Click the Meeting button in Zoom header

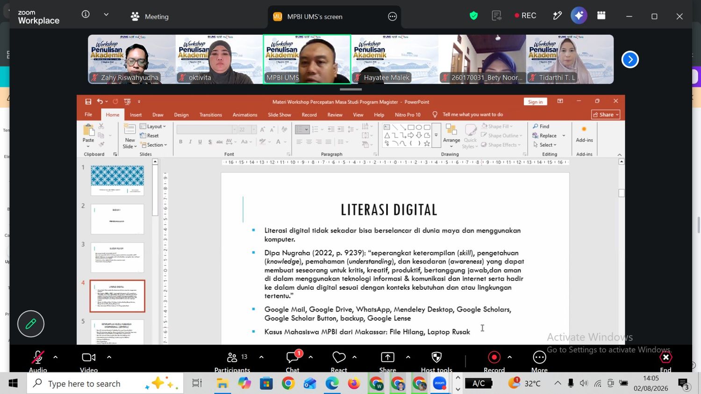[x=150, y=16]
